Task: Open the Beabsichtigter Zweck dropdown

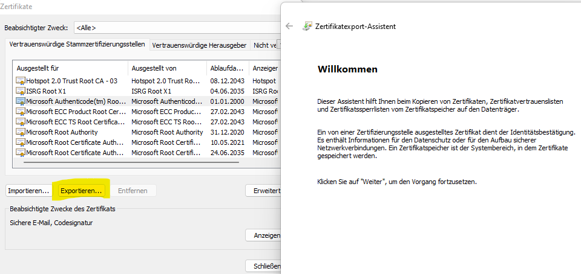Action: point(177,28)
